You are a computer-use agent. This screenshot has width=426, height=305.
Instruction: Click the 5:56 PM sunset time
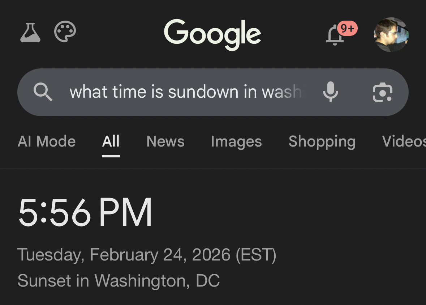coord(85,212)
